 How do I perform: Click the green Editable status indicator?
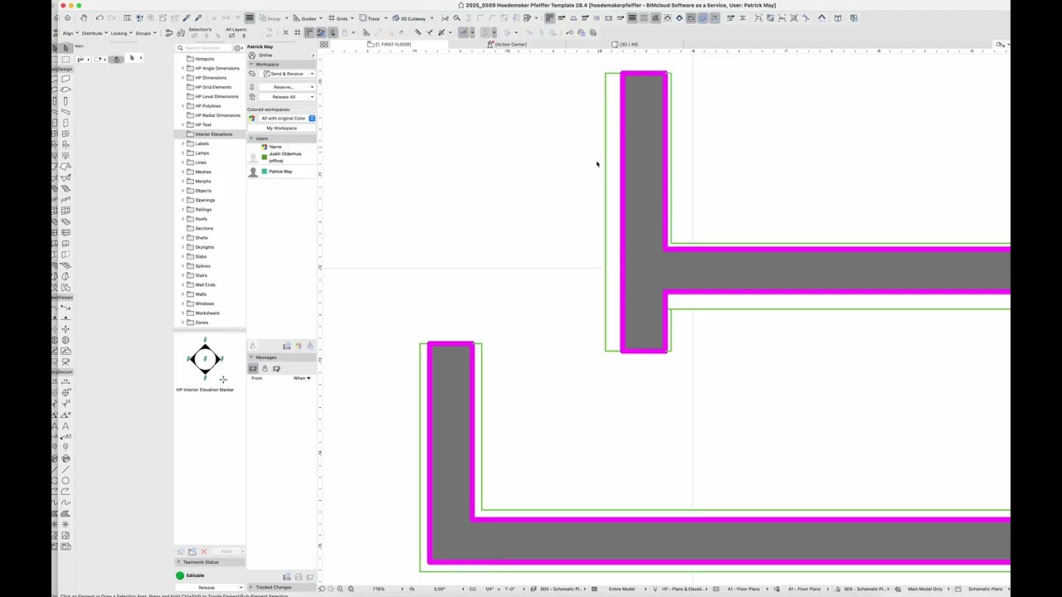tap(180, 575)
